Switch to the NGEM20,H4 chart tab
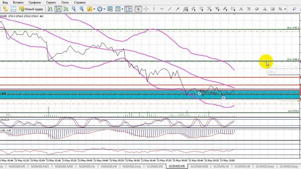 point(109,167)
